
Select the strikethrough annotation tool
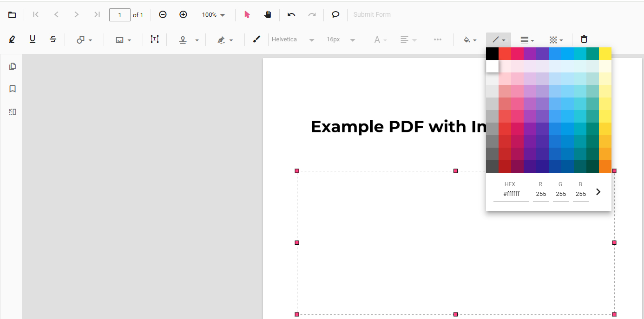[53, 39]
